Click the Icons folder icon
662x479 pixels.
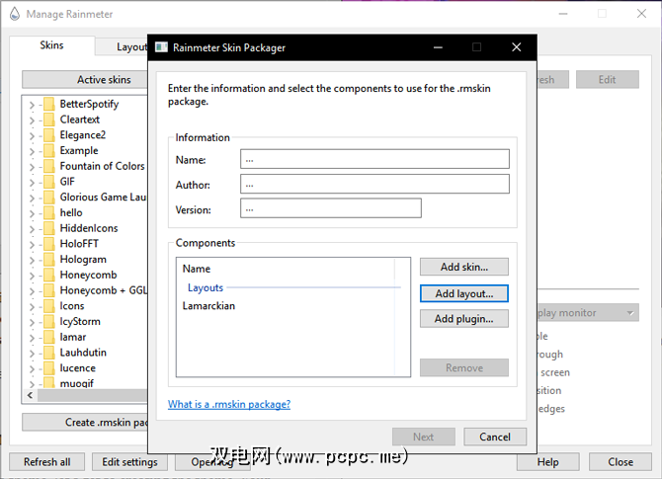[x=49, y=306]
